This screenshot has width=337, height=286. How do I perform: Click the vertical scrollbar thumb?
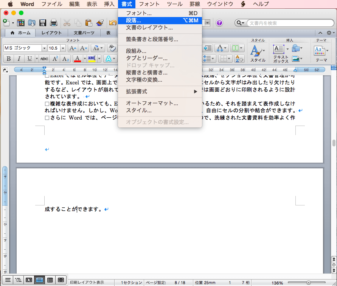(334, 143)
